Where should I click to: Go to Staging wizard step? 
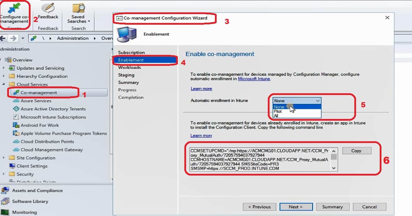(126, 75)
